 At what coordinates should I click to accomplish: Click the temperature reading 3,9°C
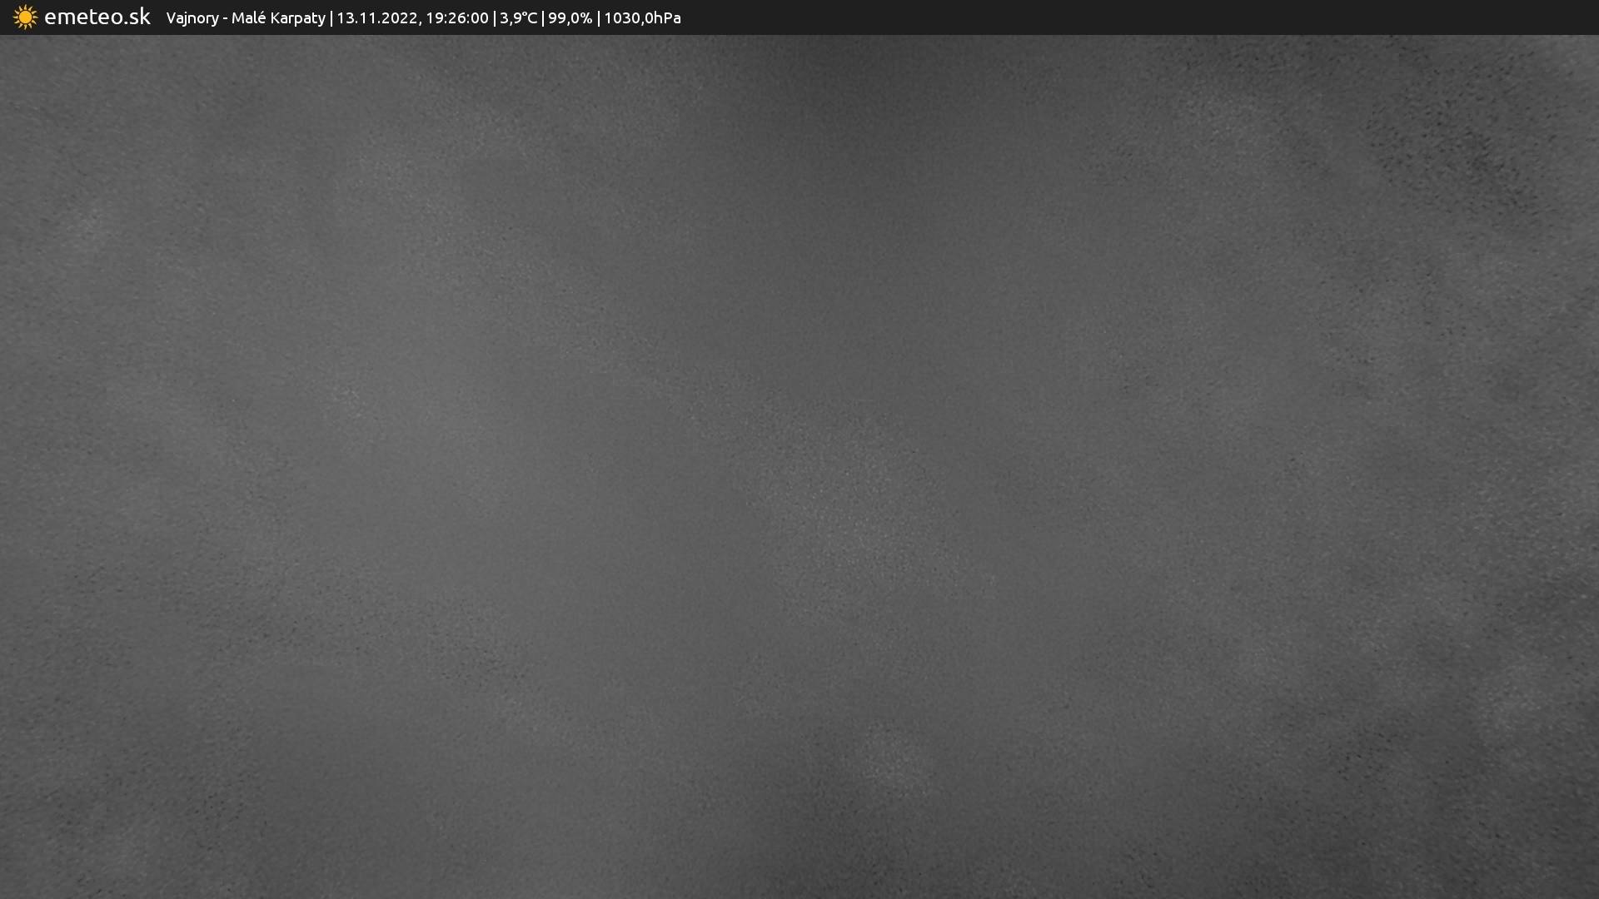tap(518, 18)
